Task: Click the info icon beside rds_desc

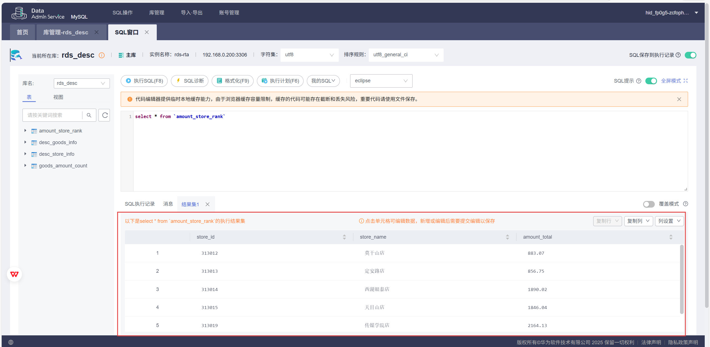Action: (x=102, y=55)
